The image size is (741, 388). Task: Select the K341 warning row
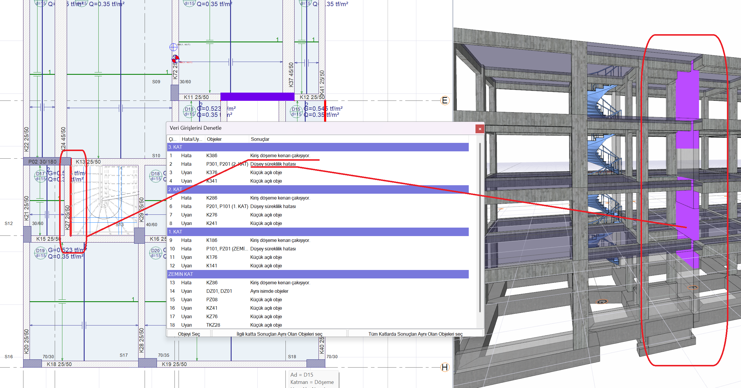tap(318, 181)
